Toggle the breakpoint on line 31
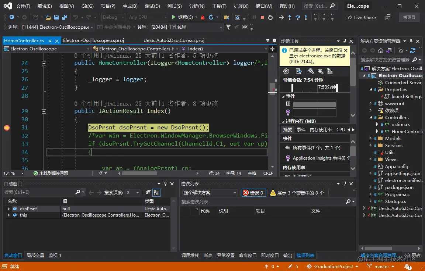425x271 pixels. [x=6, y=127]
